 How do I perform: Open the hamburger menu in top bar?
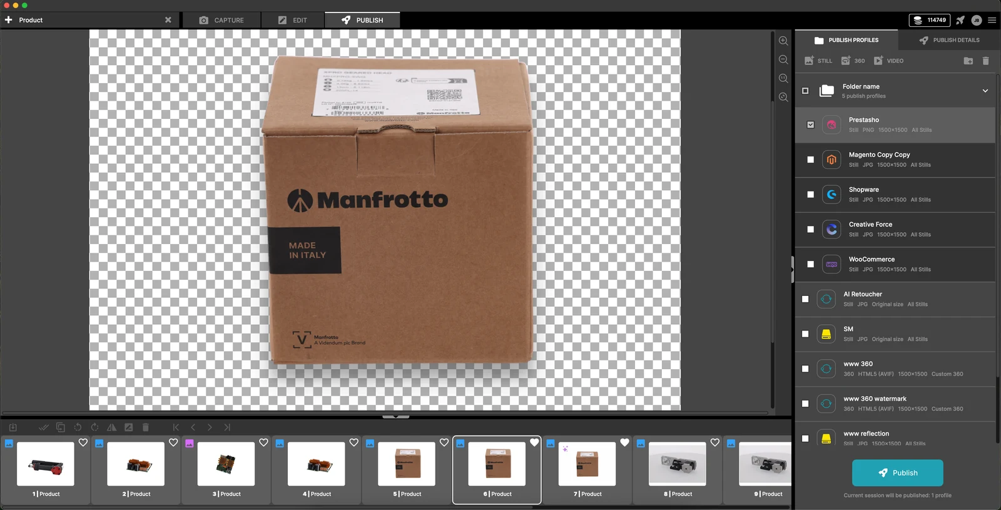(x=992, y=20)
